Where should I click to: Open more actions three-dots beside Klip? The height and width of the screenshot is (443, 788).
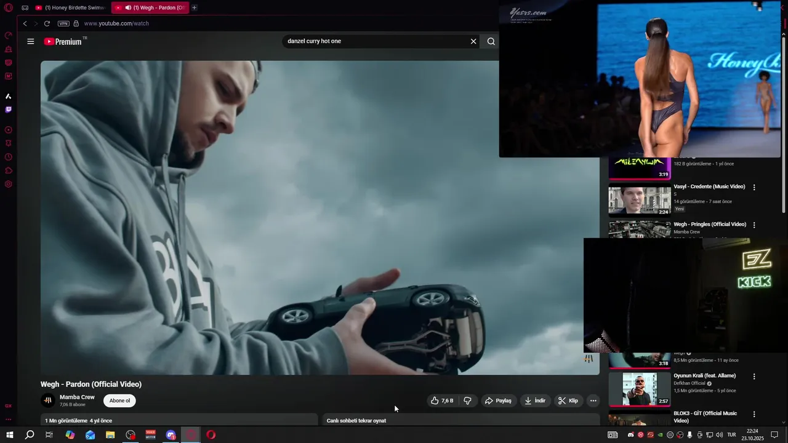pyautogui.click(x=593, y=401)
